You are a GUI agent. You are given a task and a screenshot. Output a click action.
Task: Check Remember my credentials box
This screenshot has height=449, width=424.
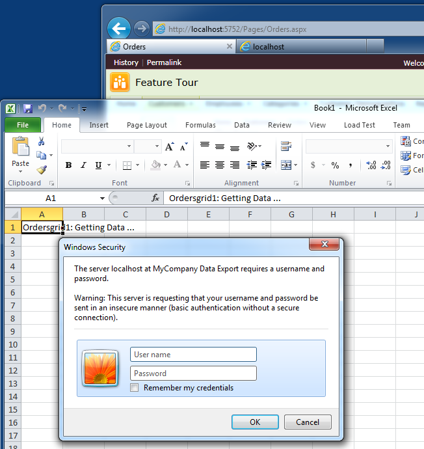pos(134,387)
